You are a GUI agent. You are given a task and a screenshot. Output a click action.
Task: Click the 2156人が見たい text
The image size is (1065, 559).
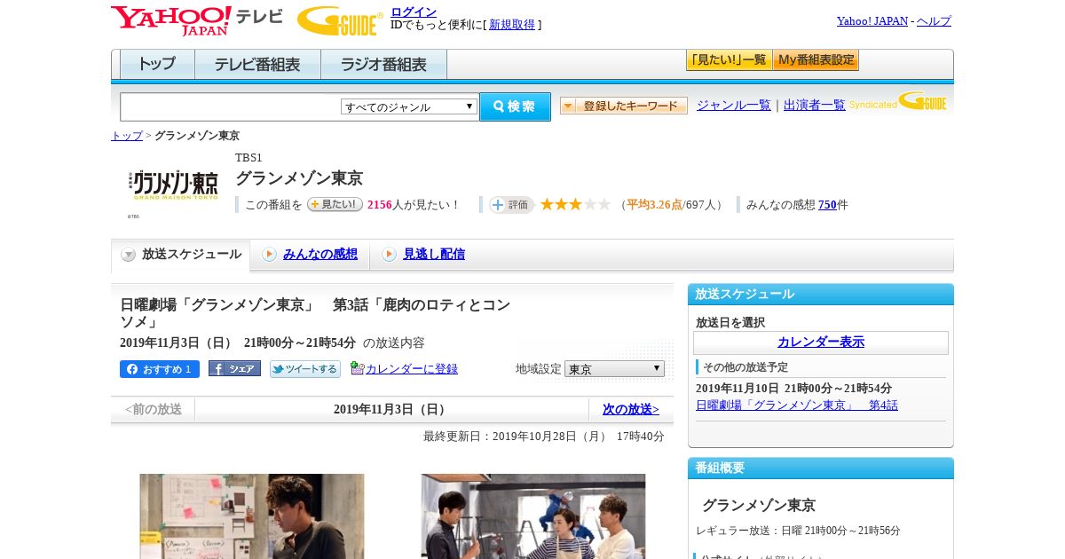click(414, 205)
